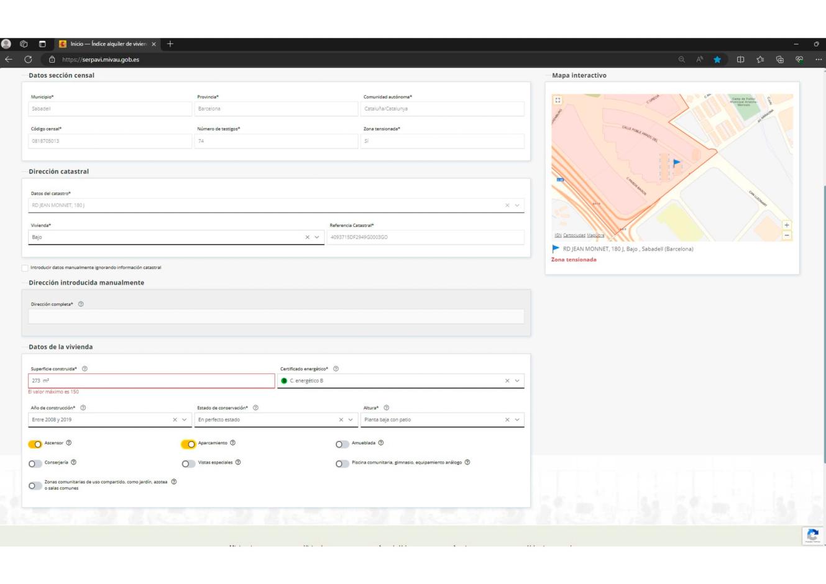Open the browser profile avatar
Image resolution: width=826 pixels, height=584 pixels.
7,44
